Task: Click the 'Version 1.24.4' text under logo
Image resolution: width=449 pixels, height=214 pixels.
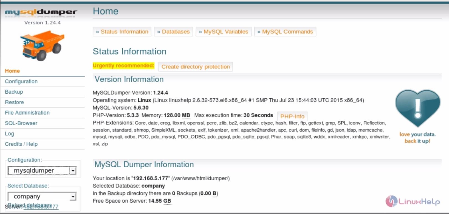Action: click(x=42, y=23)
